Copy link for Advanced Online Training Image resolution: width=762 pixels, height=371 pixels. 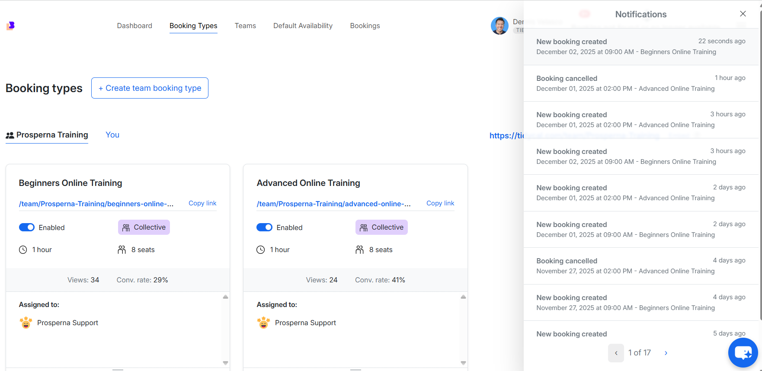pyautogui.click(x=440, y=203)
